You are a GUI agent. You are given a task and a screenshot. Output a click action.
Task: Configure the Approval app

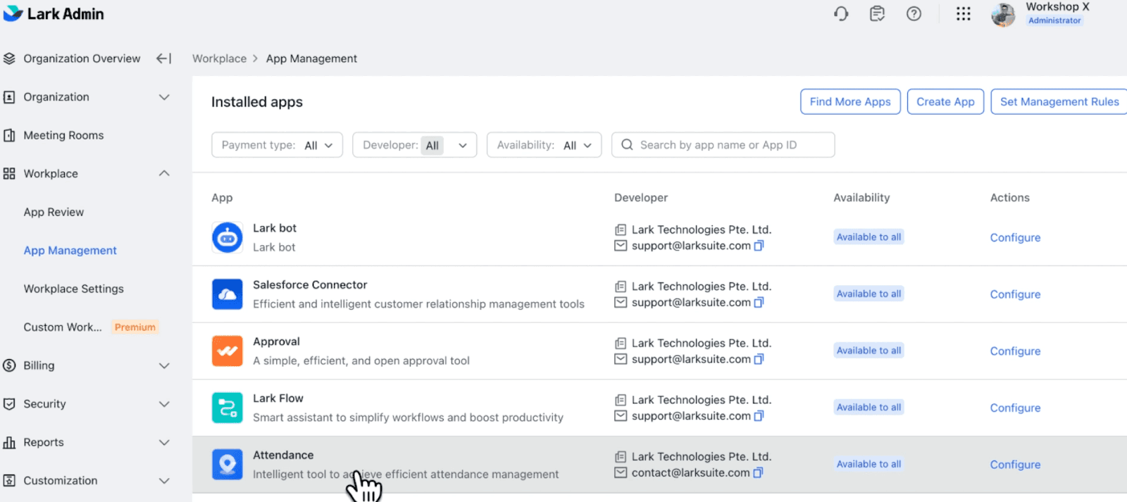1015,351
